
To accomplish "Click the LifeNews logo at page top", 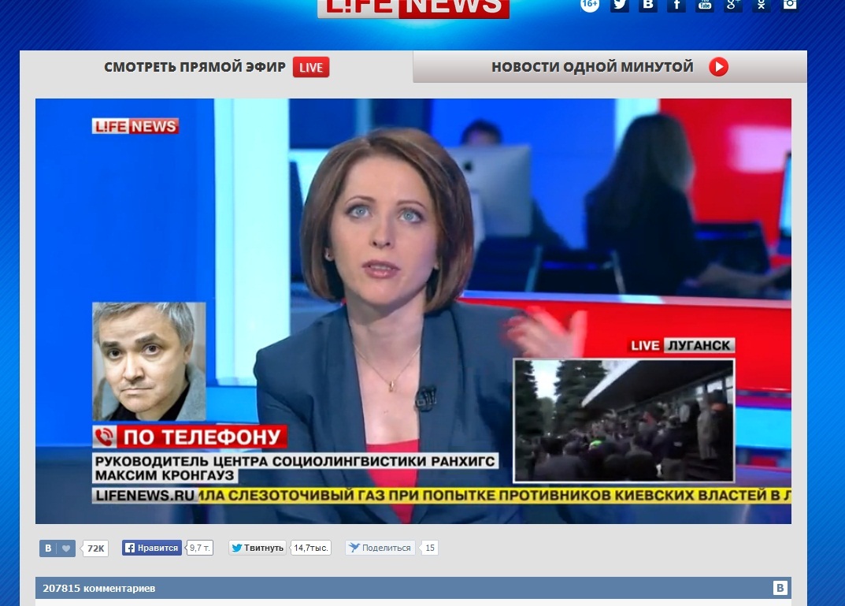I will click(x=413, y=8).
